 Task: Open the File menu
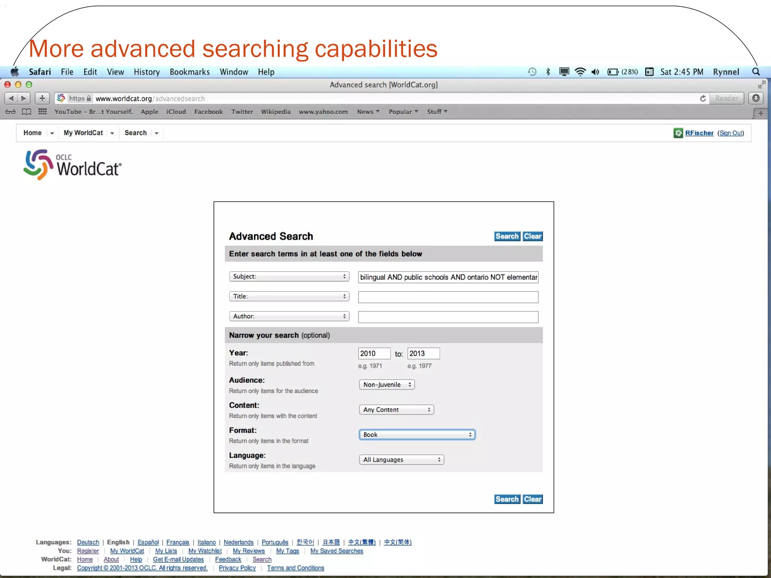[x=67, y=71]
